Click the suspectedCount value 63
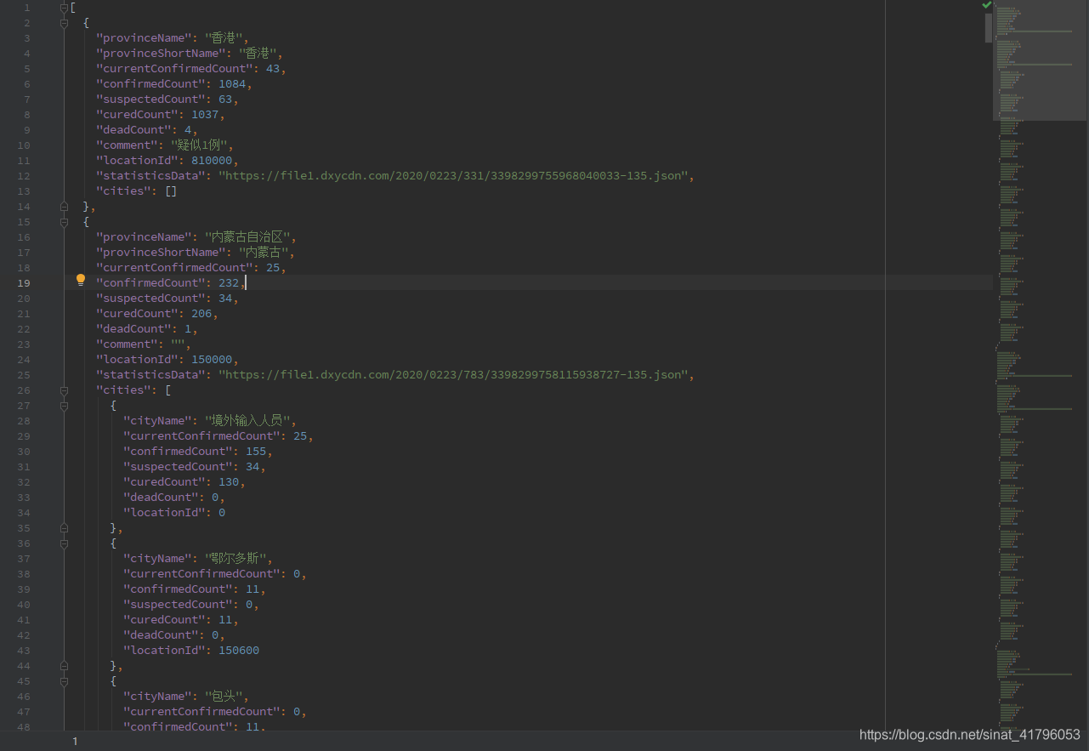Viewport: 1089px width, 751px height. 225,100
